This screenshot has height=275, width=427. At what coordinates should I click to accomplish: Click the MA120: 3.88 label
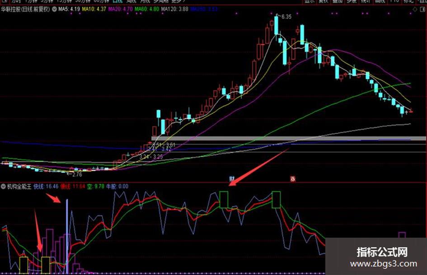coord(174,9)
